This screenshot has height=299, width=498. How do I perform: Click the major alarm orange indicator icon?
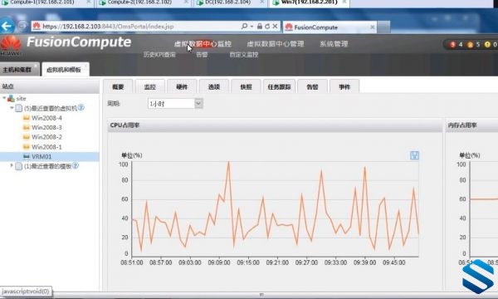coord(470,45)
